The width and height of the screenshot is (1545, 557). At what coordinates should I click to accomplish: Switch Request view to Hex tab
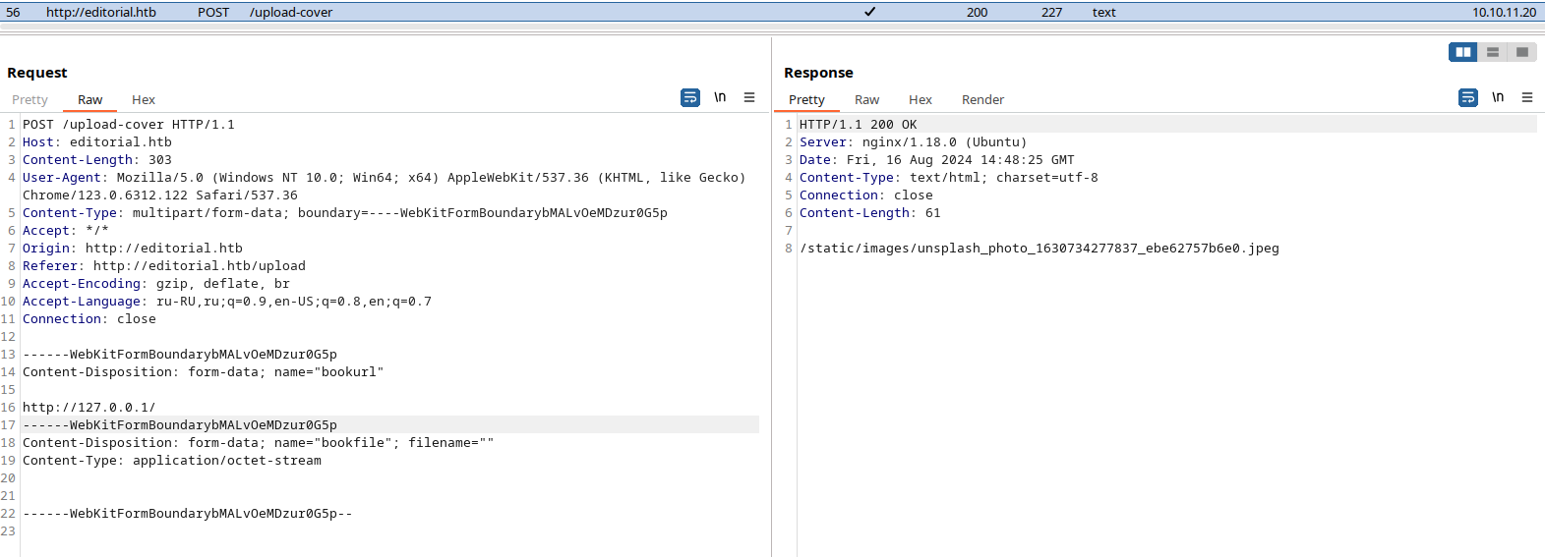tap(144, 99)
